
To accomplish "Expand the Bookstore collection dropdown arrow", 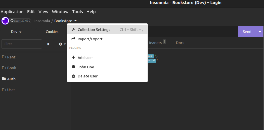I will pos(76,21).
